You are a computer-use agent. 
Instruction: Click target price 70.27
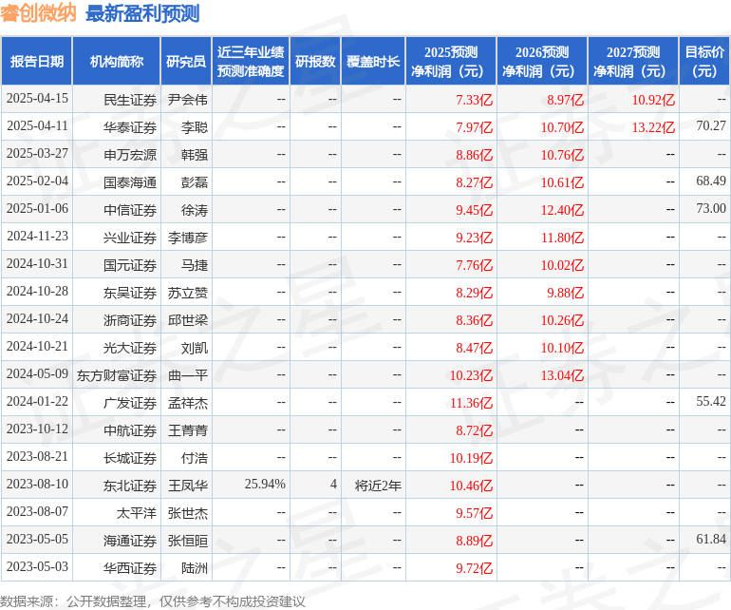(x=711, y=125)
